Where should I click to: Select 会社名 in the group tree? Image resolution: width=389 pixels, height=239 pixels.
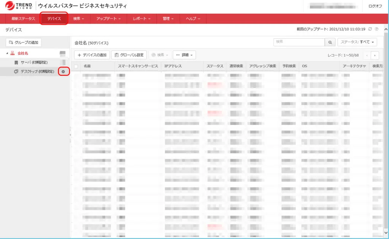22,53
